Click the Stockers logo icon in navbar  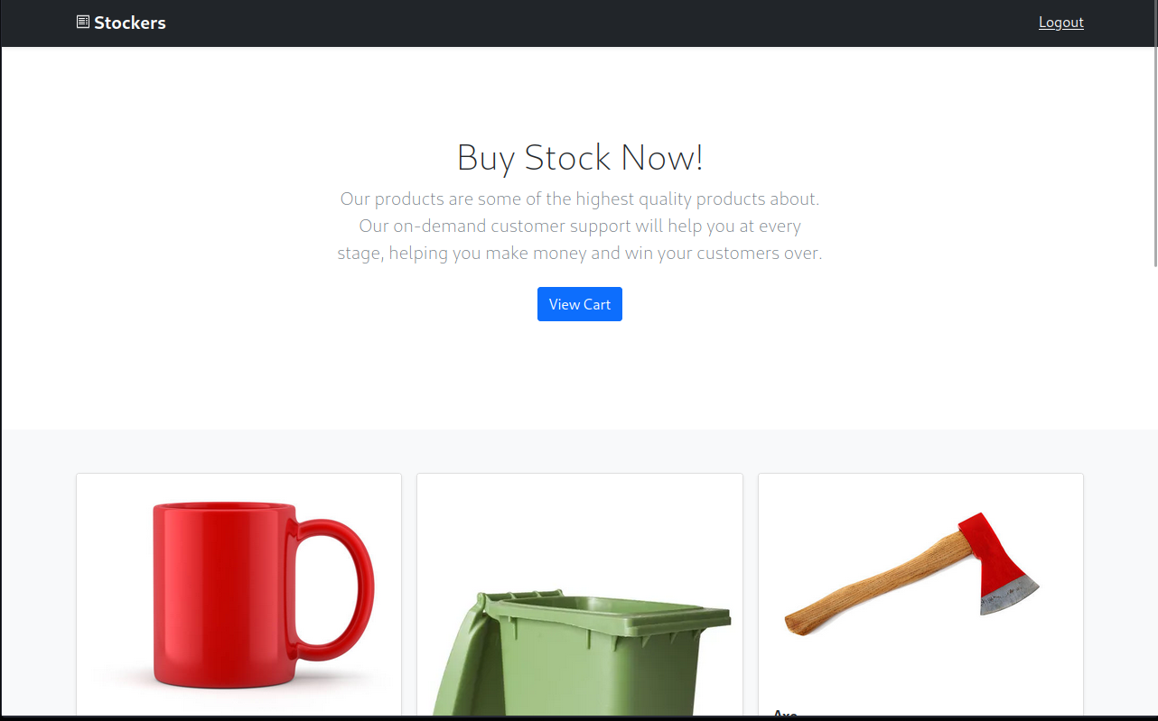click(83, 22)
